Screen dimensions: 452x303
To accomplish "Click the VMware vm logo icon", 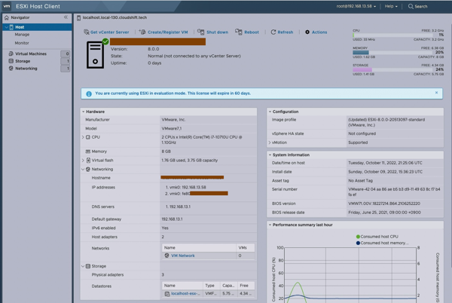I will (x=7, y=6).
